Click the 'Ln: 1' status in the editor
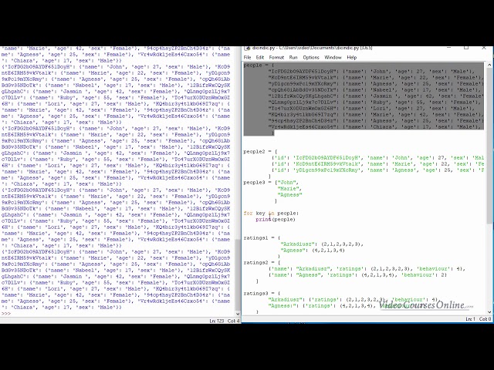 (470, 319)
